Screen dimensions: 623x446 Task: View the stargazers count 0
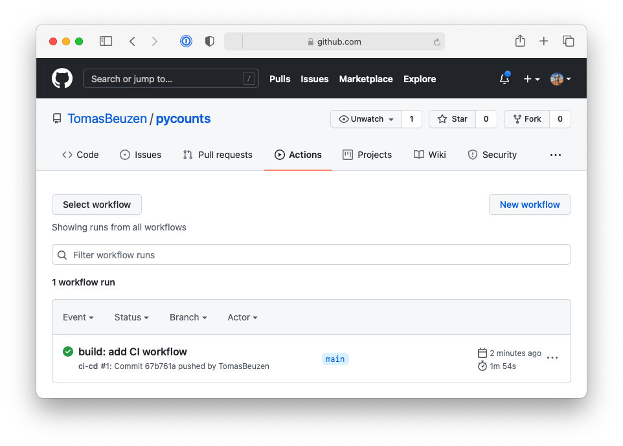[486, 119]
